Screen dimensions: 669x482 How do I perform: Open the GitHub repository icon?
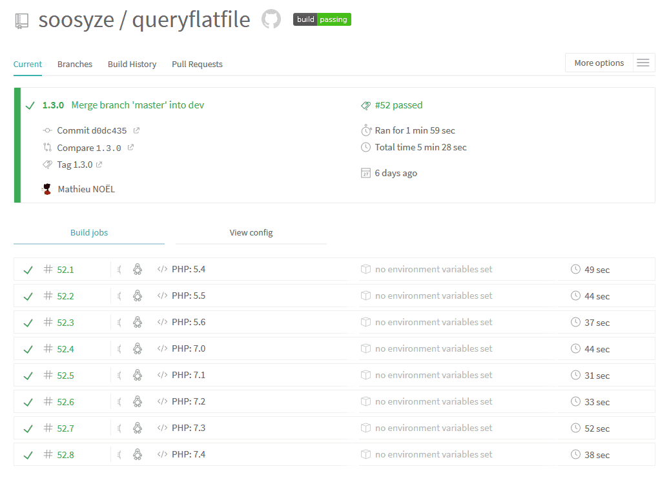coord(271,19)
